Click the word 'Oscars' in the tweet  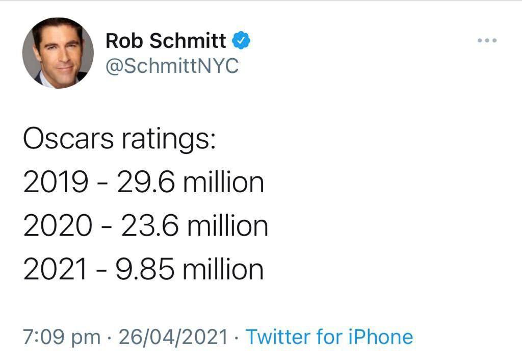tap(68, 139)
